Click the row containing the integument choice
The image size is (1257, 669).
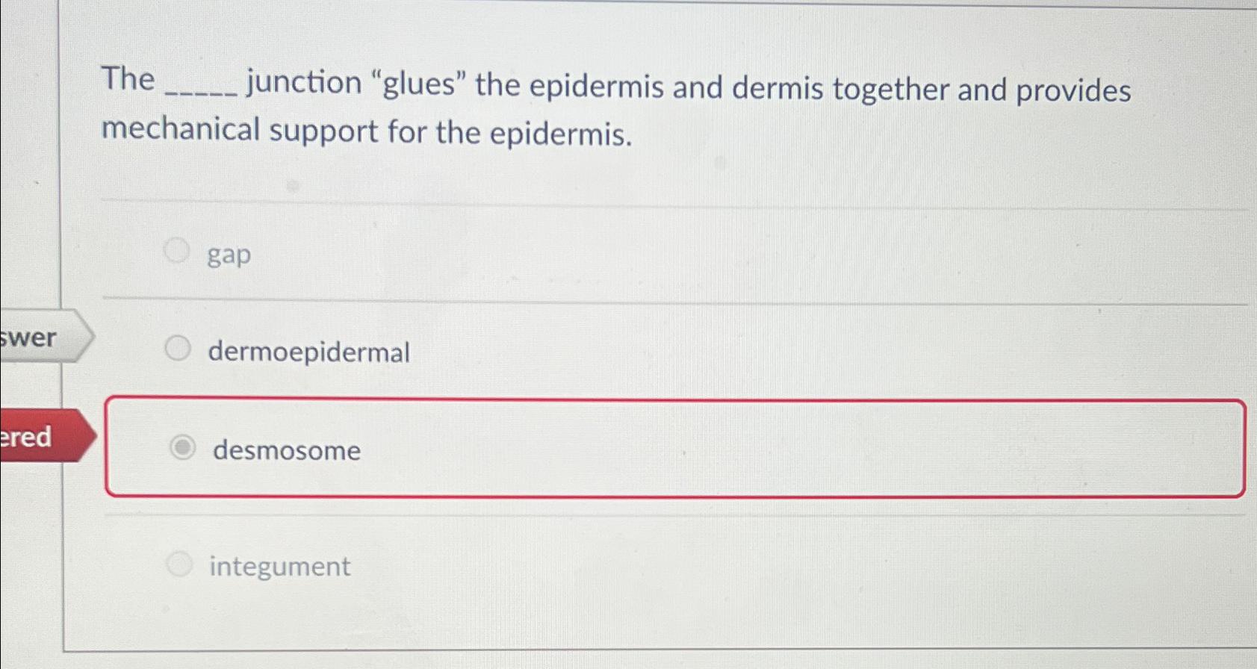[x=598, y=565]
